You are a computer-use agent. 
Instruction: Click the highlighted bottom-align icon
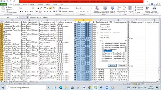click(50, 8)
